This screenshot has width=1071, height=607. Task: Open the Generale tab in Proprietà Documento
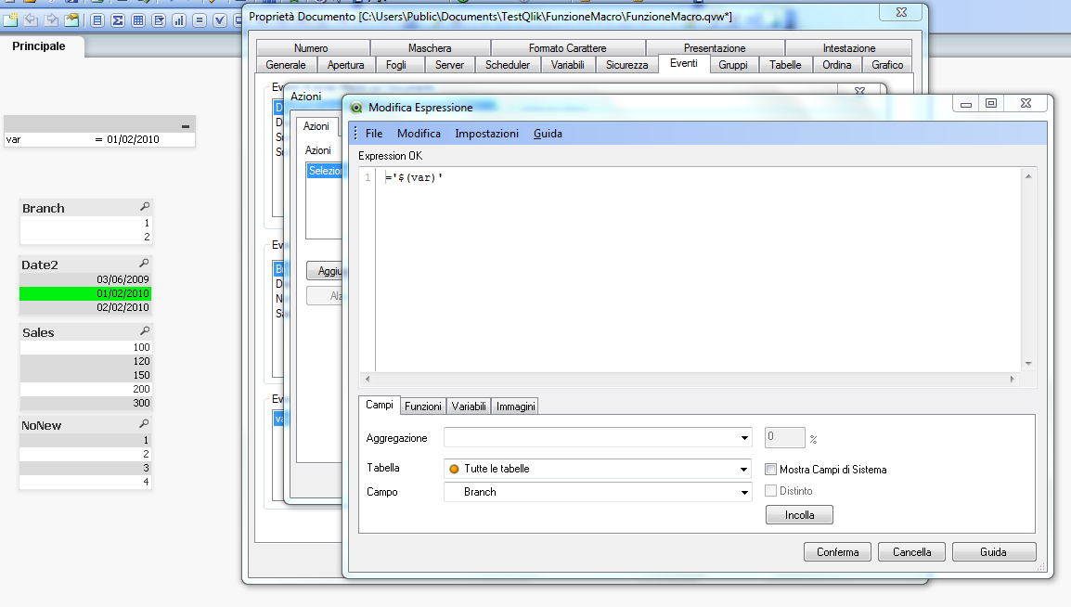pos(286,65)
